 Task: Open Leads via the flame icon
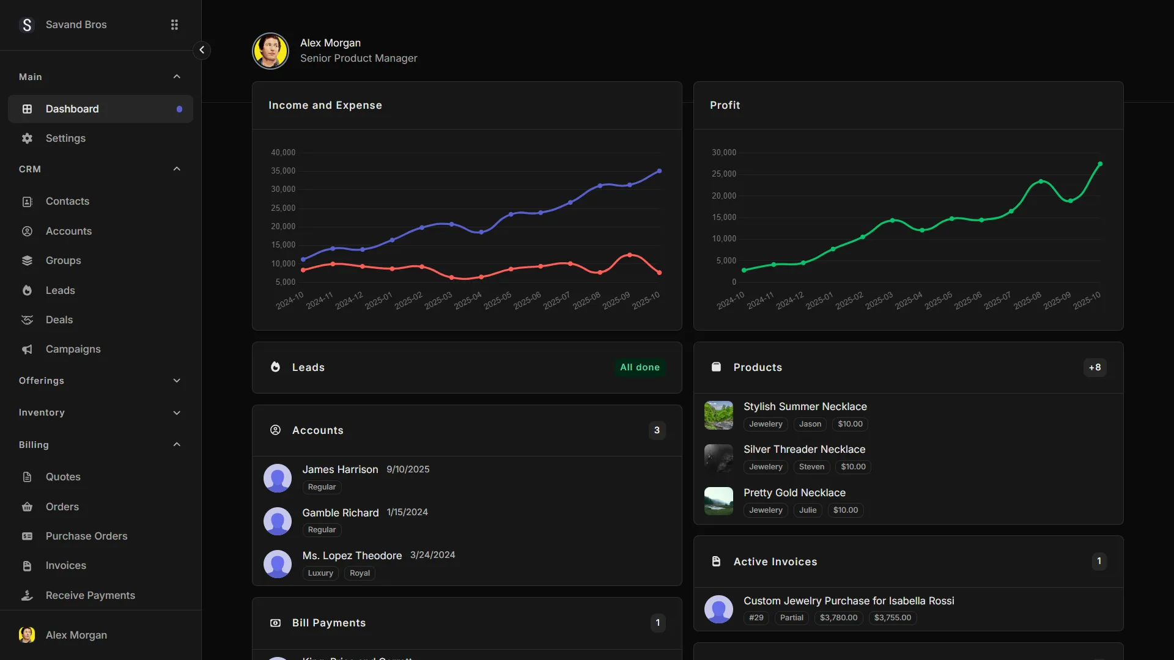pos(28,290)
